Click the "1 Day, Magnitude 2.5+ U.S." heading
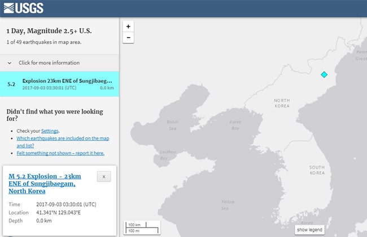 click(49, 30)
